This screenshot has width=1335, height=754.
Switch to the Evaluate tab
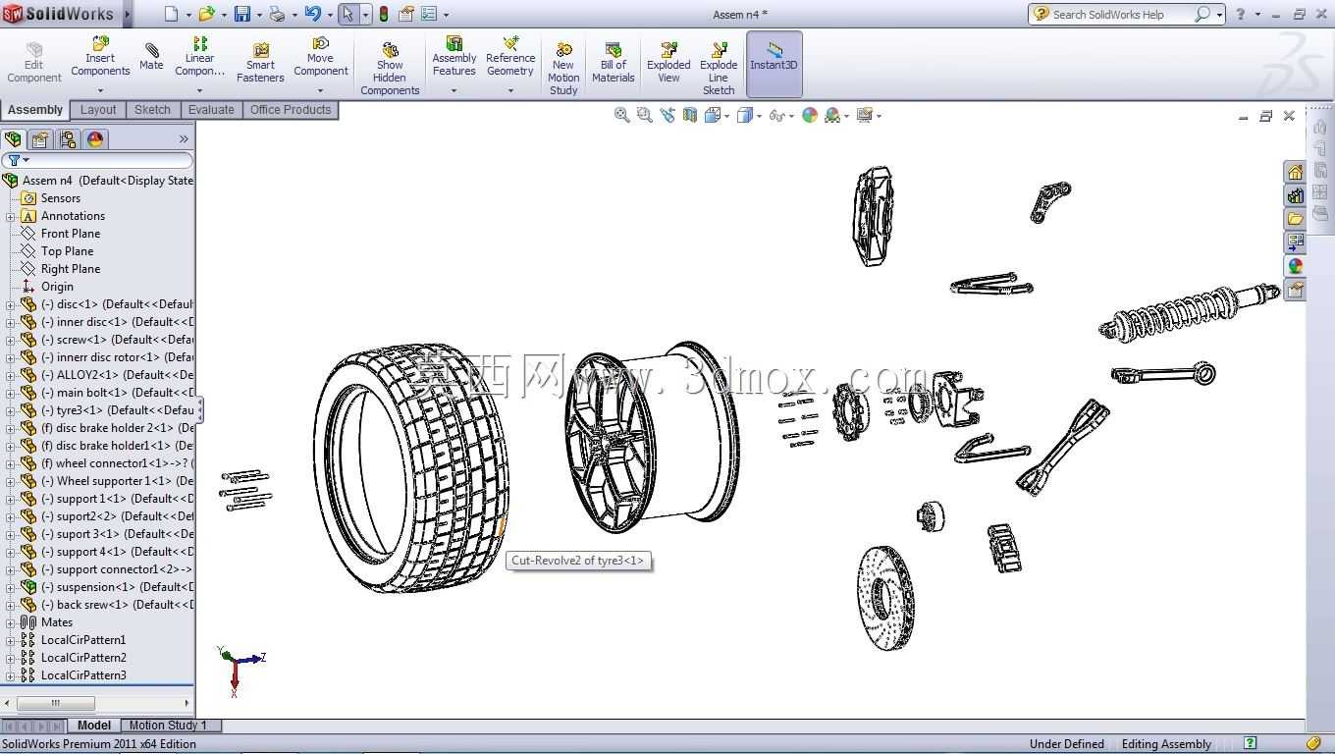coord(211,110)
